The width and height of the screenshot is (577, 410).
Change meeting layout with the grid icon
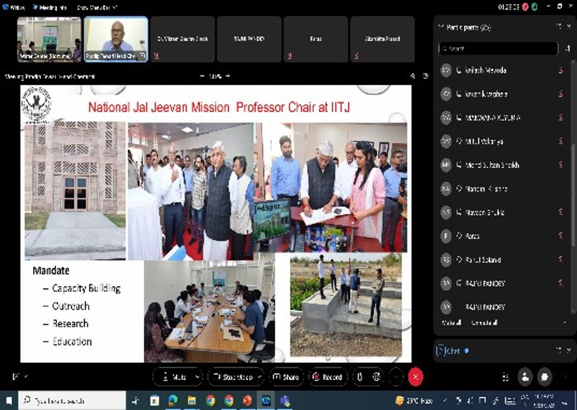tap(506, 377)
